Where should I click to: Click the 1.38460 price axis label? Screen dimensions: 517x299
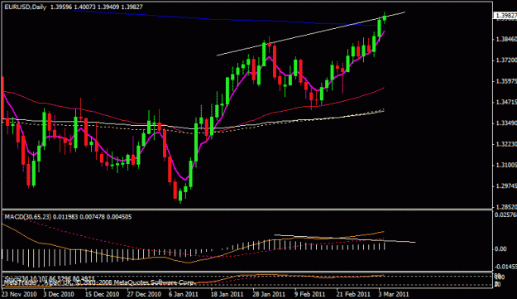[x=506, y=39]
